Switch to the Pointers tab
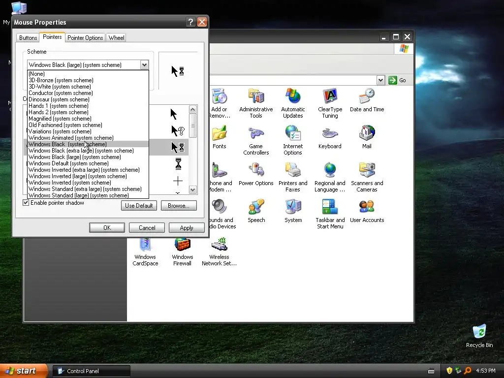The width and height of the screenshot is (504, 378). pos(52,37)
